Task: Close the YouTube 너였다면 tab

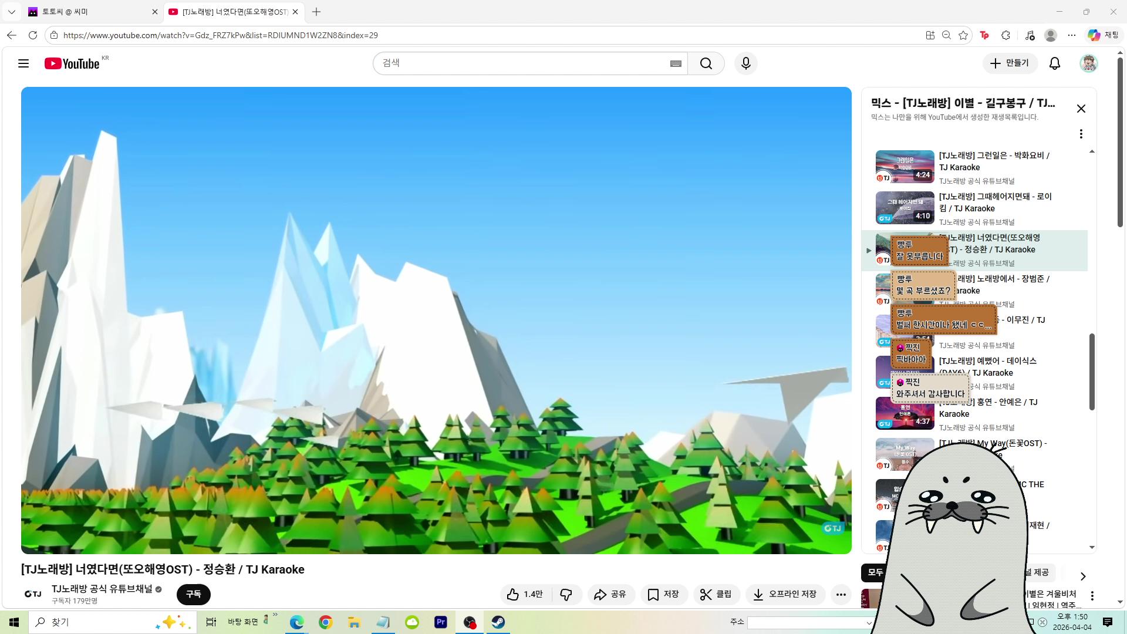Action: pyautogui.click(x=295, y=12)
